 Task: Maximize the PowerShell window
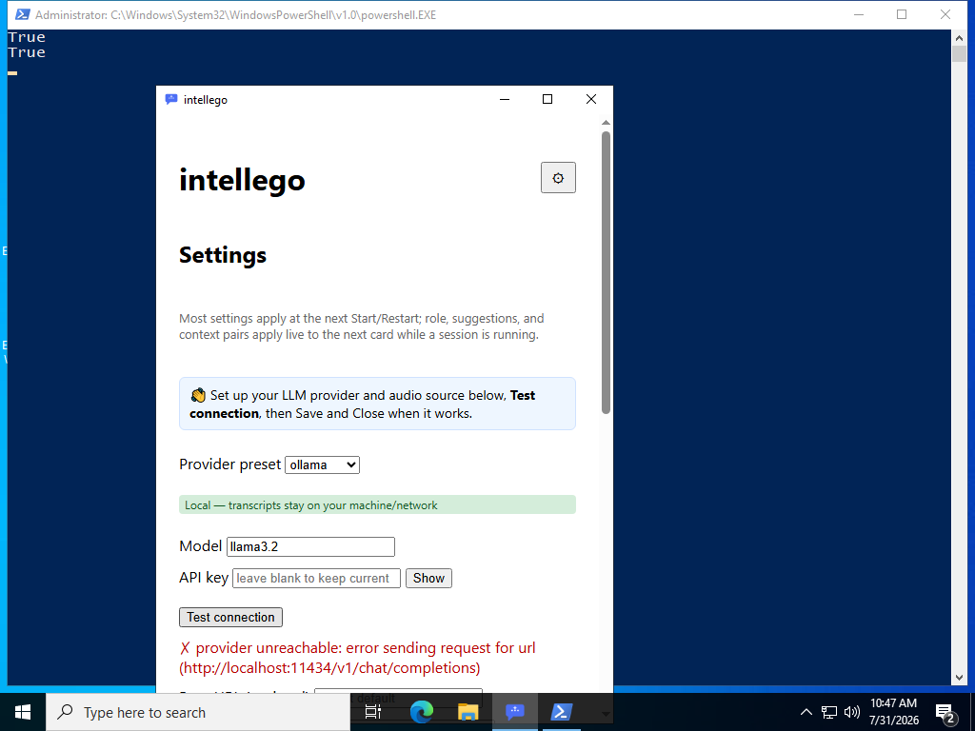pyautogui.click(x=902, y=14)
